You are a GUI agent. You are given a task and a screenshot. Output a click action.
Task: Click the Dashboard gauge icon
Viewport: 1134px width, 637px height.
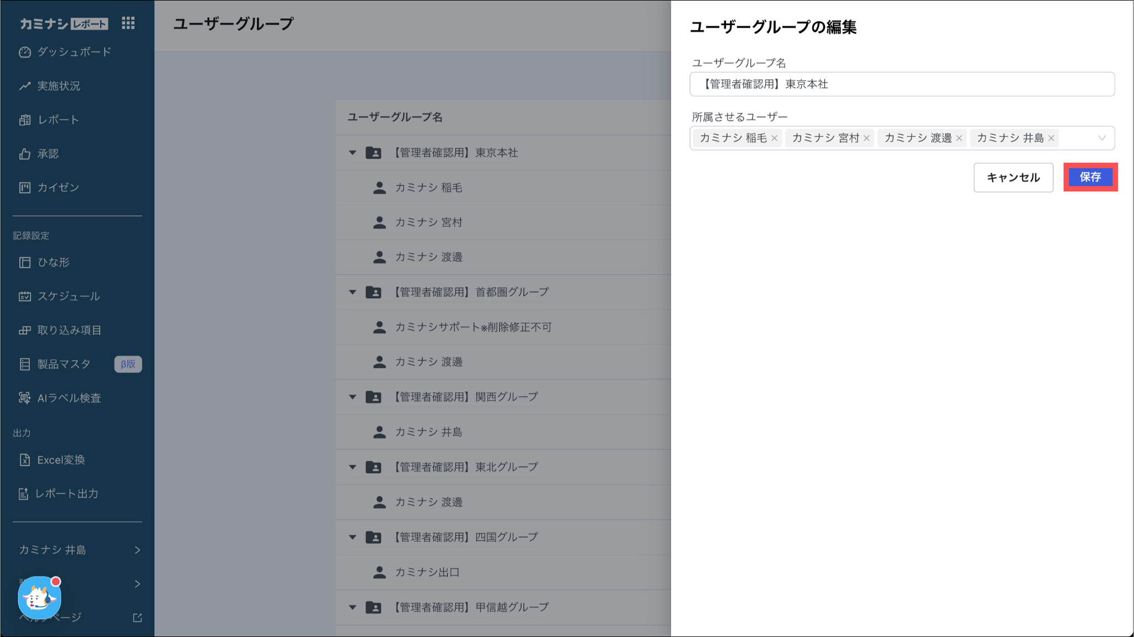tap(25, 52)
